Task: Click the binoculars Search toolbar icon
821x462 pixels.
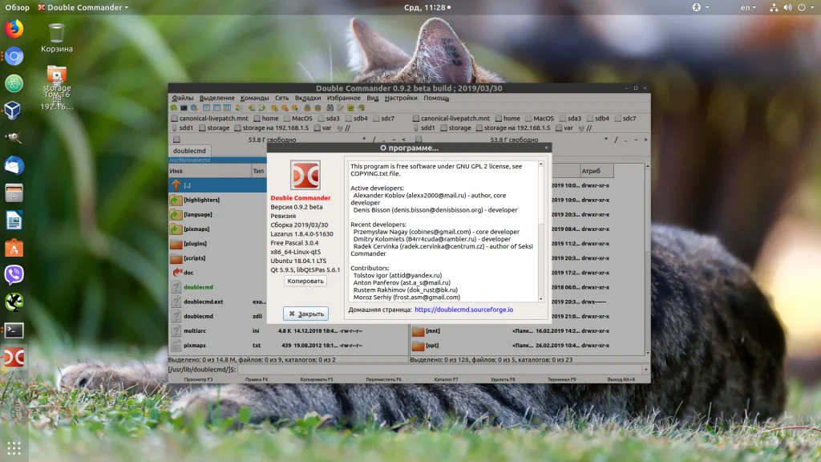Action: pyautogui.click(x=330, y=107)
